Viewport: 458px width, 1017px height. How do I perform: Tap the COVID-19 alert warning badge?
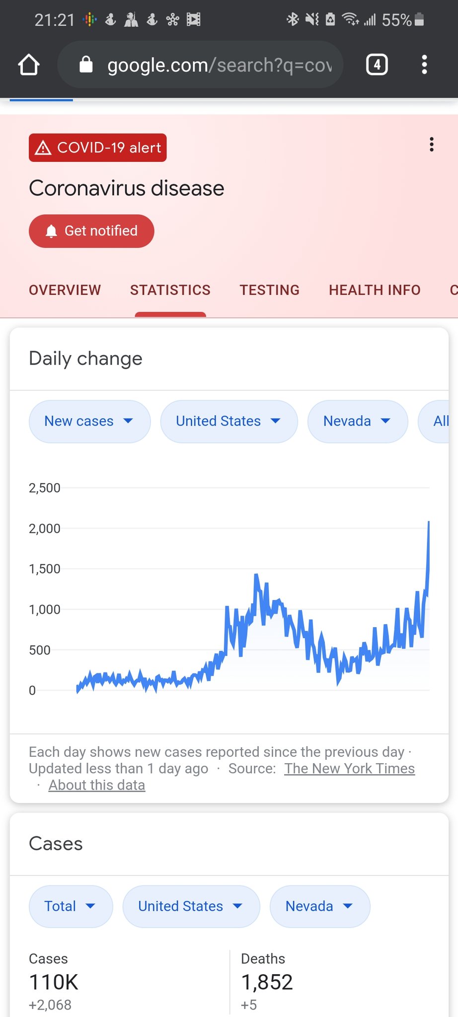click(x=98, y=147)
